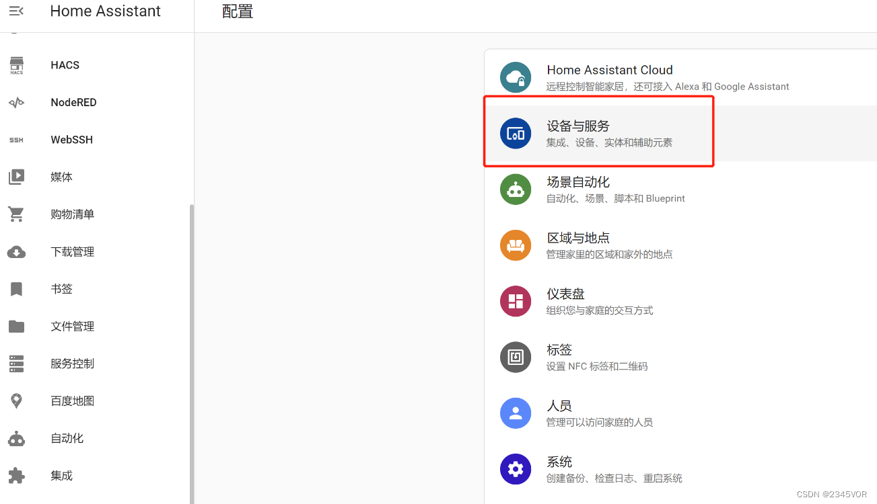Click description 自动化、场景、脚本和 Blueprint
The image size is (877, 504).
coord(616,198)
